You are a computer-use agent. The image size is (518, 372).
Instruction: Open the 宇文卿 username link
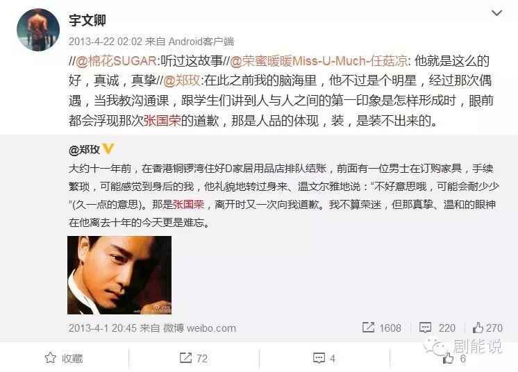pos(87,20)
